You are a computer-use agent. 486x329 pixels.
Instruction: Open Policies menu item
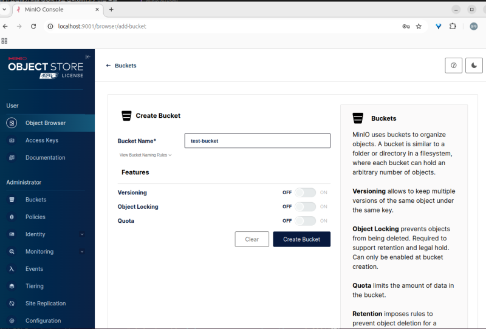pyautogui.click(x=47, y=217)
